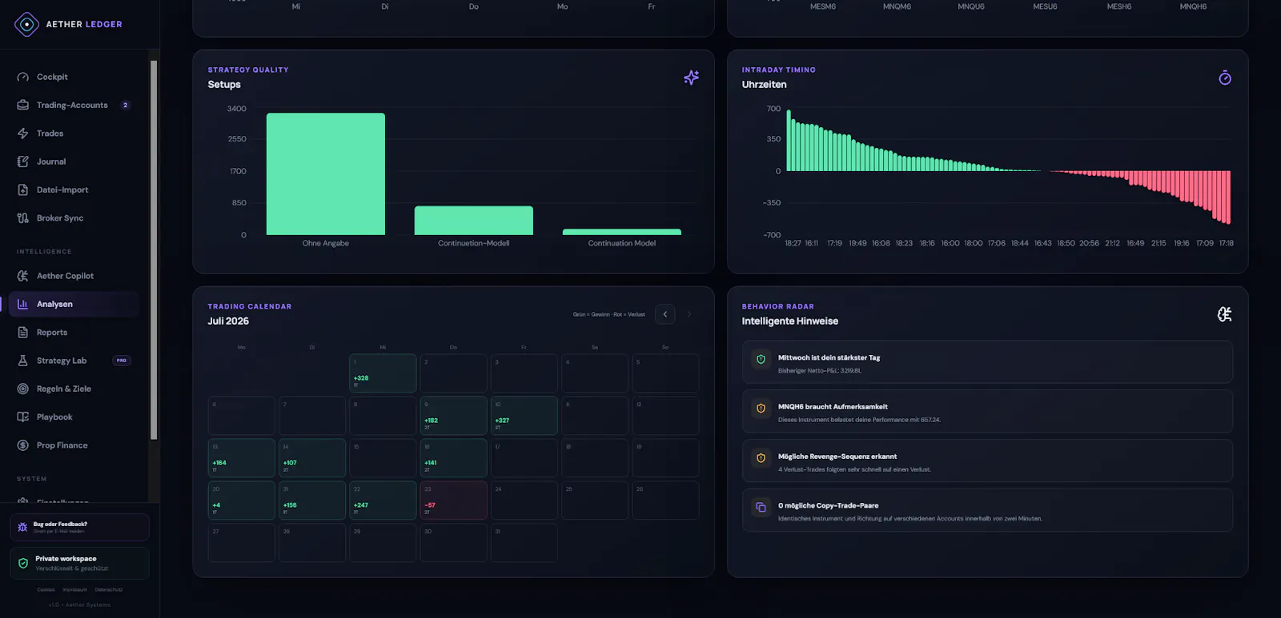
Task: Go to previous month in the trading calendar
Action: [665, 314]
